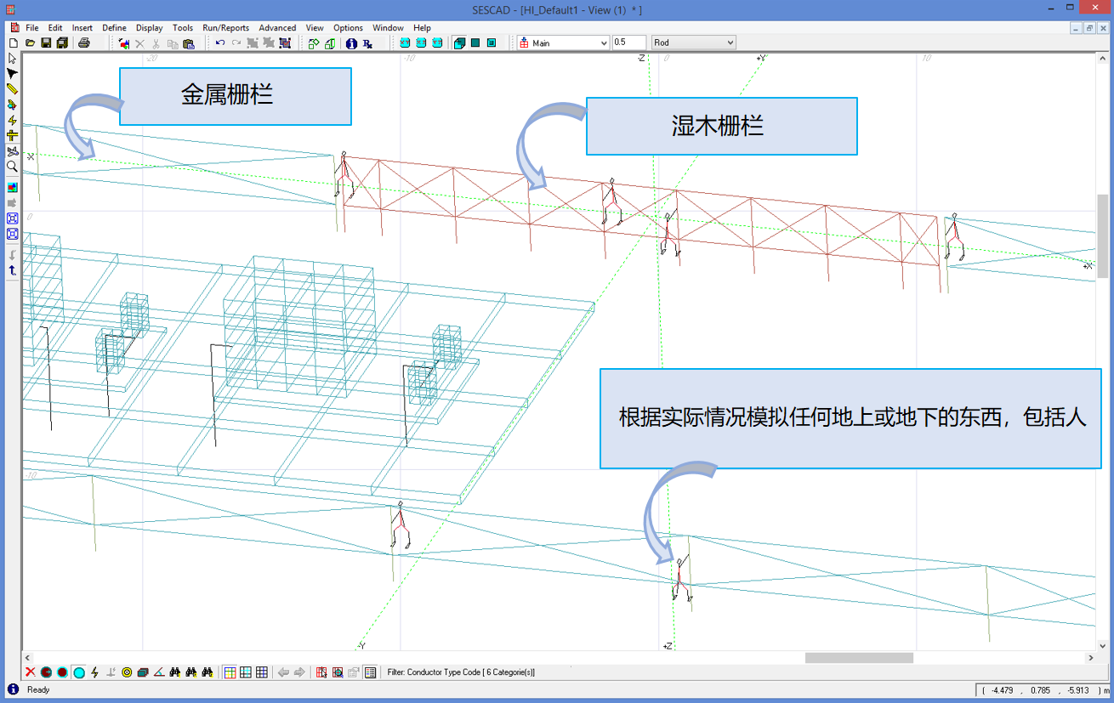
Task: Click the binoculars find icon in bottom toolbar
Action: click(175, 672)
